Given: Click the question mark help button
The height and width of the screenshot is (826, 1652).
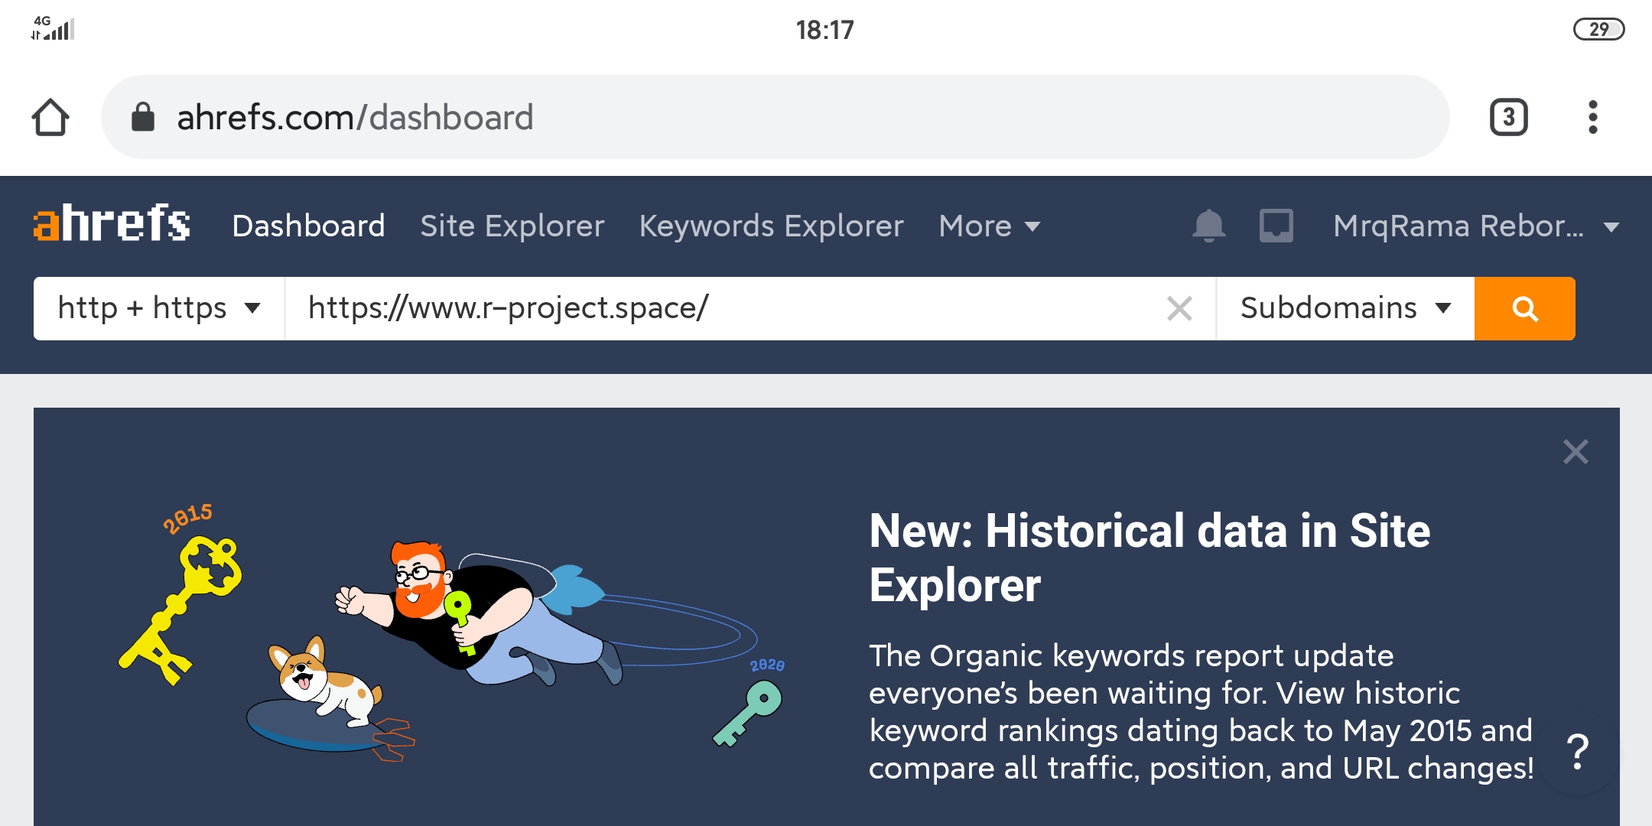Looking at the screenshot, I should tap(1577, 753).
